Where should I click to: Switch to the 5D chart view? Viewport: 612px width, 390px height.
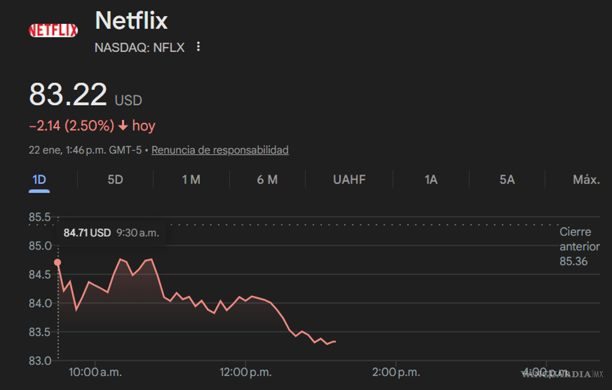coord(114,180)
